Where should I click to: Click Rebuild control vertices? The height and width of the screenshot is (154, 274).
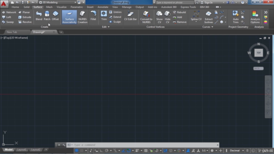pos(179,12)
